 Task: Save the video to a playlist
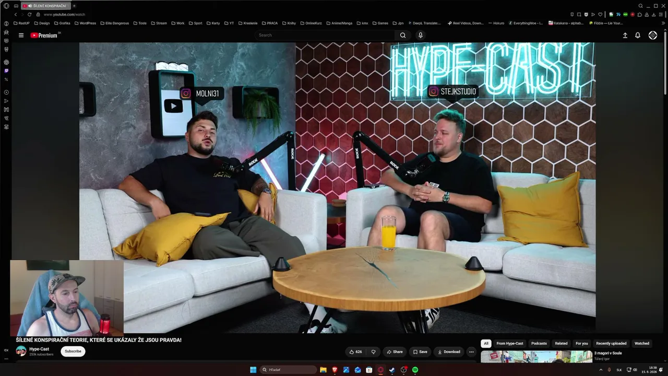click(x=420, y=352)
